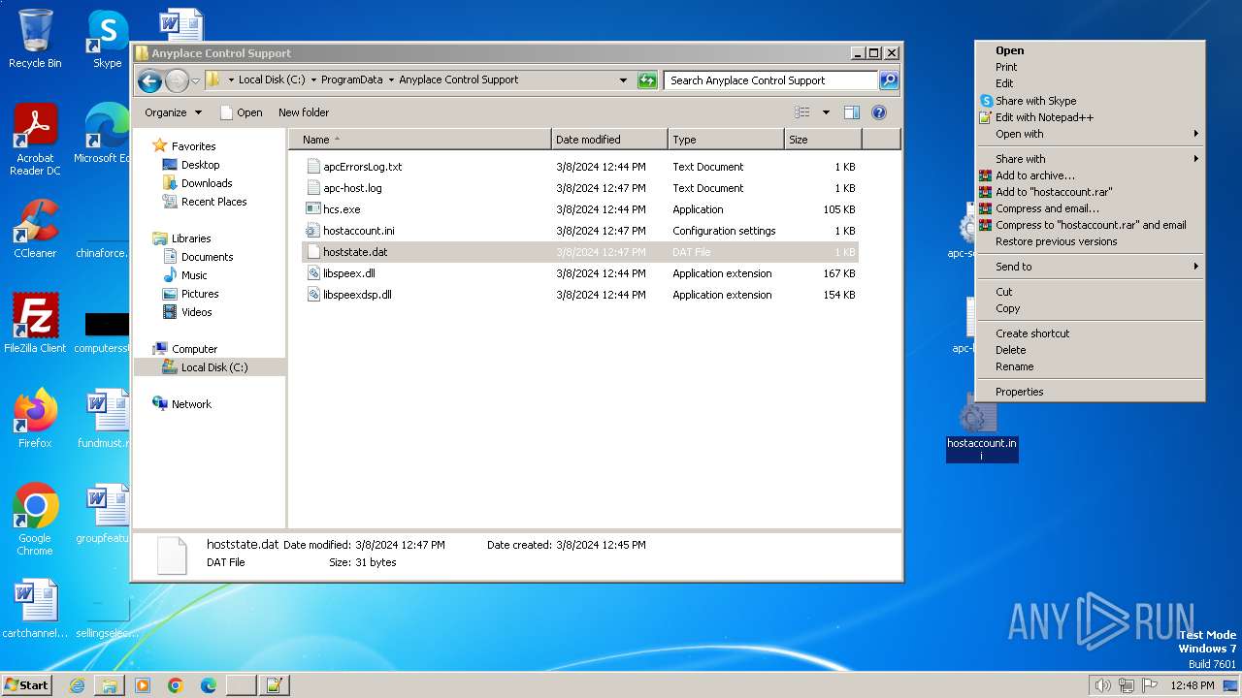Expand the Local Disk (C:) breadcrumb arrow
The height and width of the screenshot is (698, 1242).
coord(313,80)
